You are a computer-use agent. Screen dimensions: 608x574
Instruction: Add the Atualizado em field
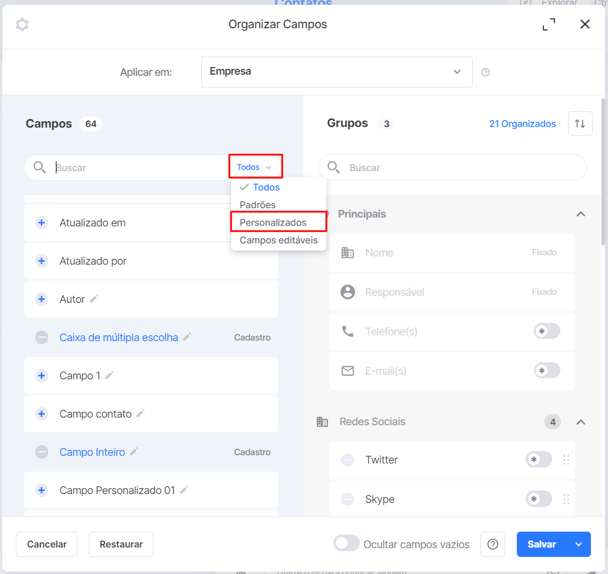[42, 223]
